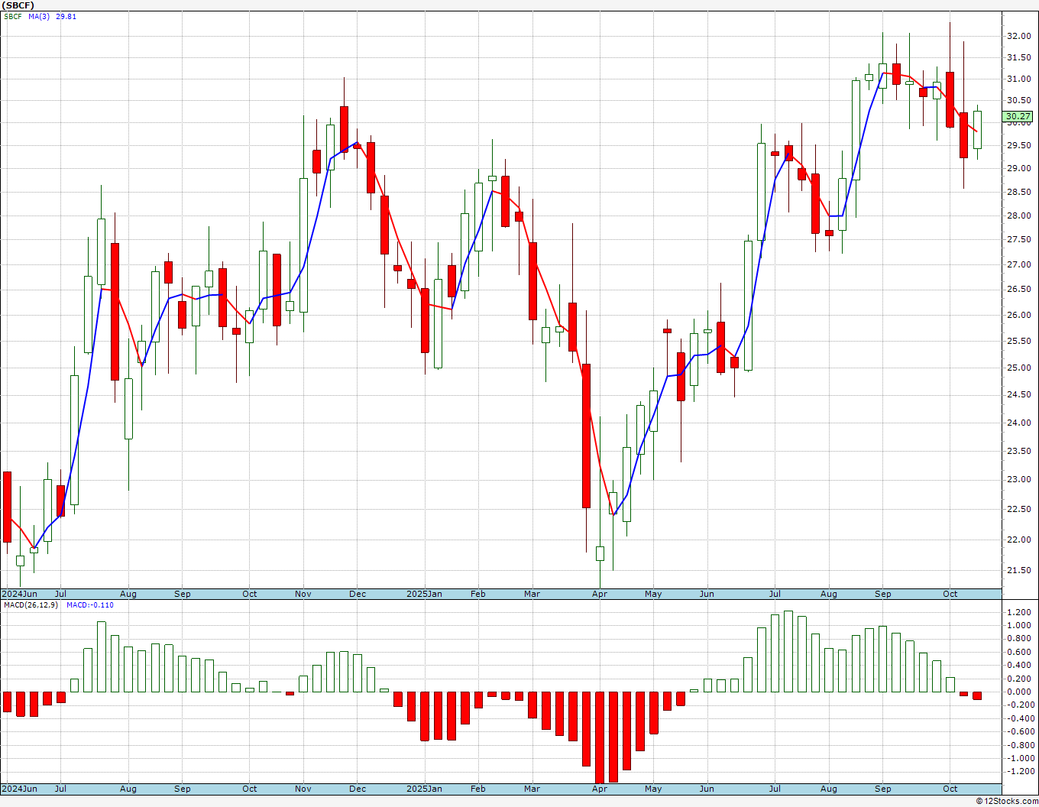1039x807 pixels.
Task: Click the 28.50 price axis label
Action: pos(1018,192)
